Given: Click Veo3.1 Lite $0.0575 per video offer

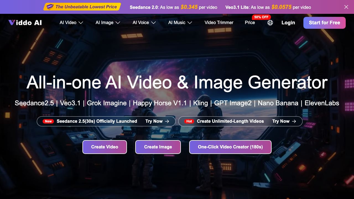Looking at the screenshot, I should (268, 7).
